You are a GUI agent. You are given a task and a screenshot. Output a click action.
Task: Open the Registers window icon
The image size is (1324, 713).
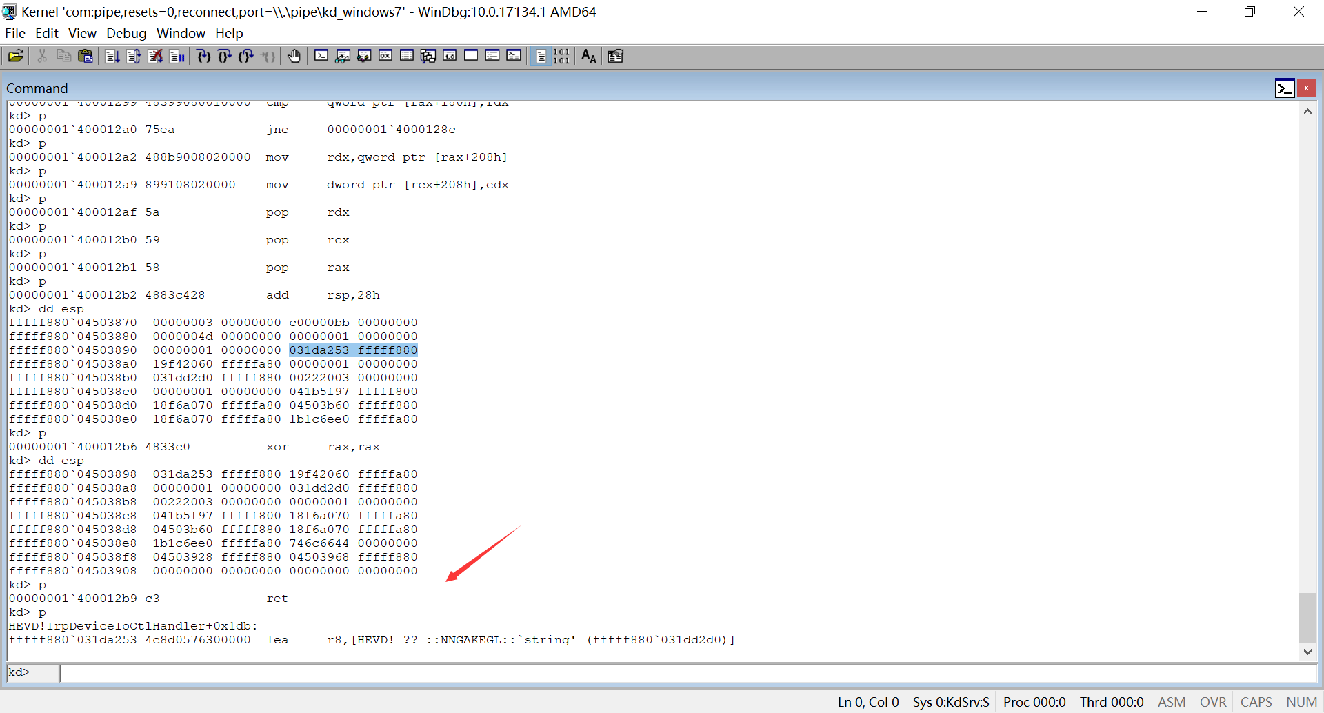[385, 56]
